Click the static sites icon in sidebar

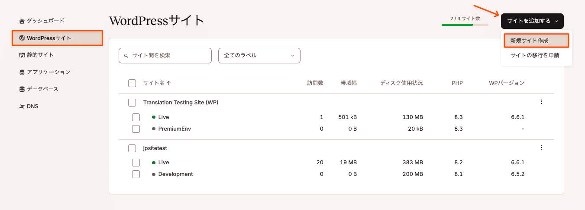(x=22, y=55)
